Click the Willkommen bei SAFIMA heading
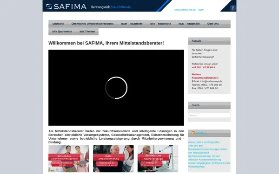 pyautogui.click(x=106, y=43)
